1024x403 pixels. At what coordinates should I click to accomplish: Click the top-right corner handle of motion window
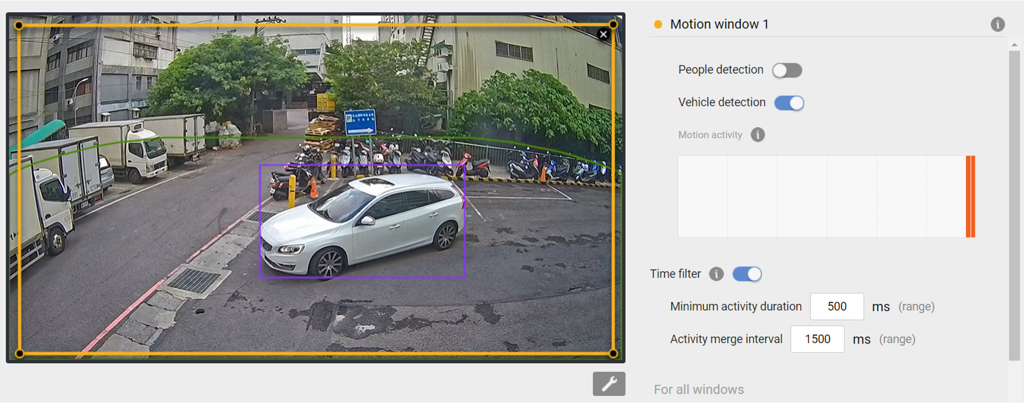(613, 25)
